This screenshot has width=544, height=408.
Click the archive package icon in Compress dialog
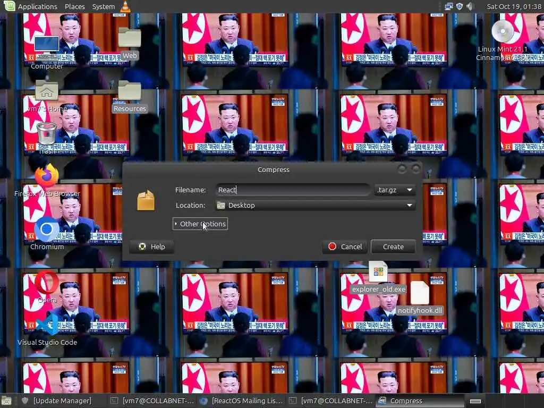146,200
